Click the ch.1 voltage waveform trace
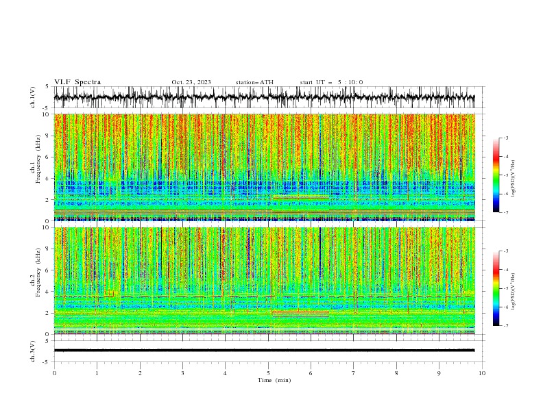This screenshot has width=543, height=419. point(264,97)
